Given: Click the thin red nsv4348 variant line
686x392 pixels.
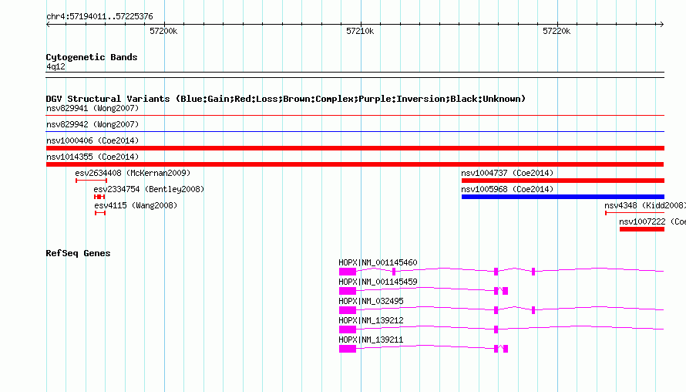Looking at the screenshot, I should 635,213.
